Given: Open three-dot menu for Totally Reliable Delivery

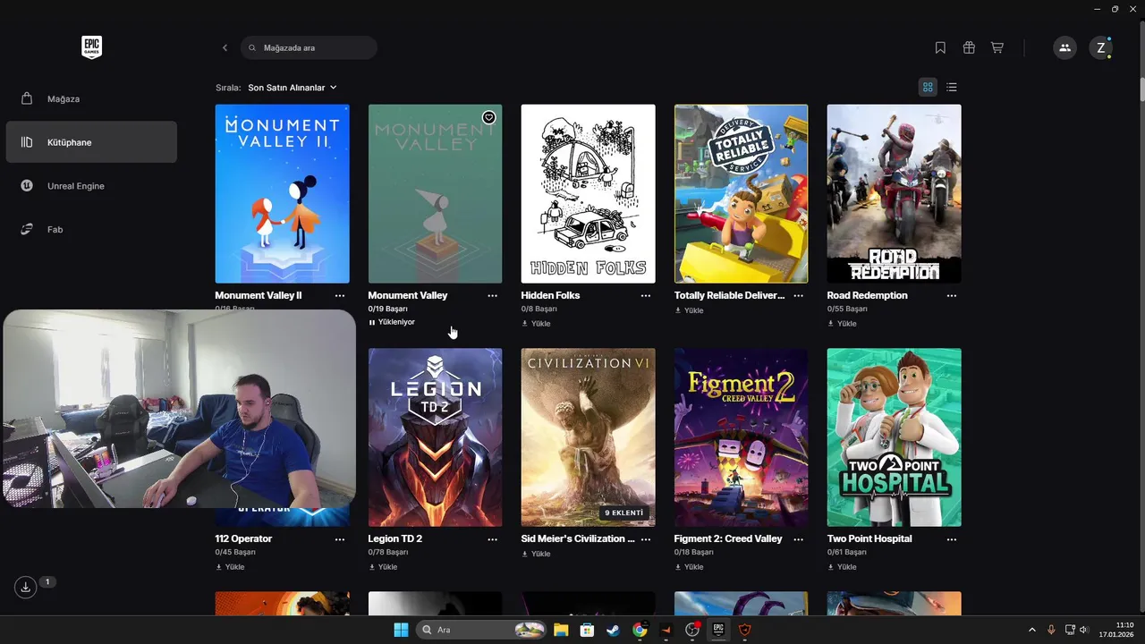Looking at the screenshot, I should tap(799, 295).
